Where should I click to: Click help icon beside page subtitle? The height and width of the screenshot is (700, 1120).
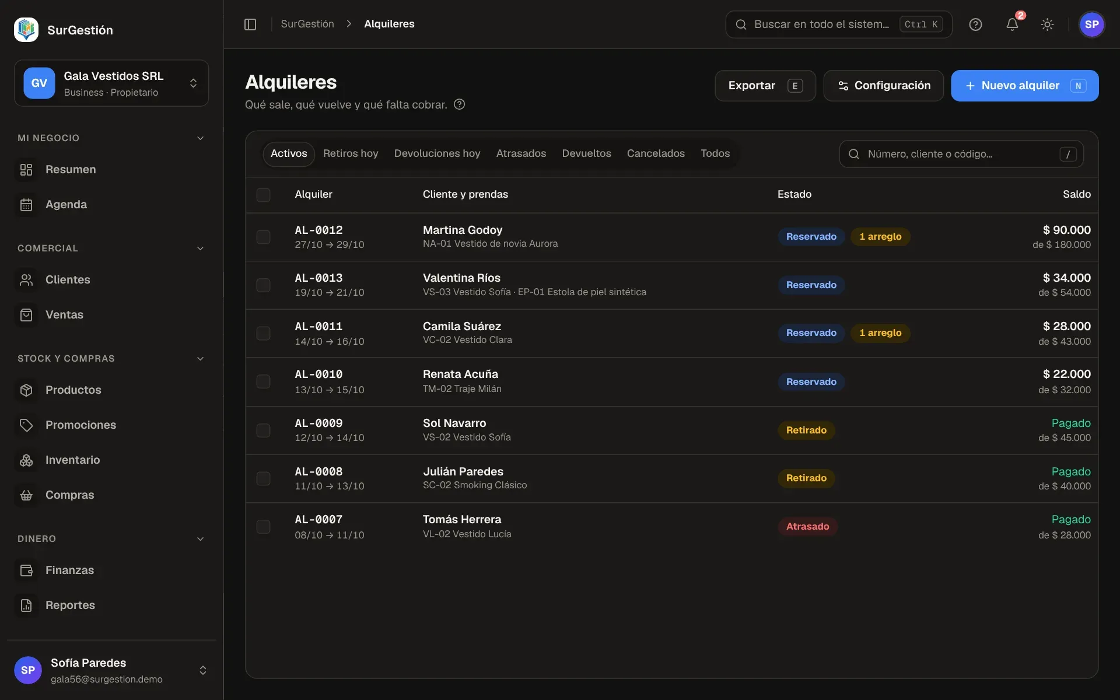[x=459, y=104]
